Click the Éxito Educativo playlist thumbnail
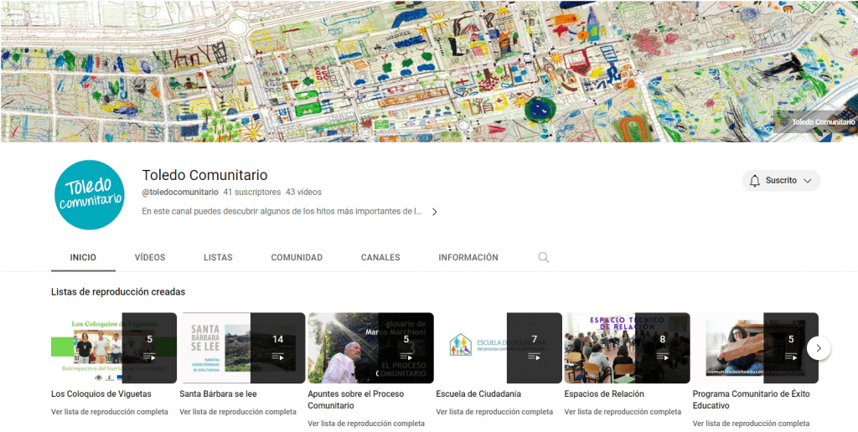This screenshot has height=432, width=858. tap(756, 347)
